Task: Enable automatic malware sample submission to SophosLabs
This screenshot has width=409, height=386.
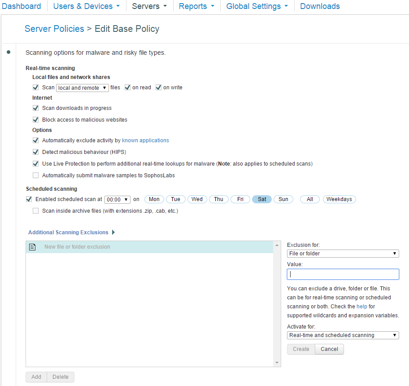Action: pos(36,175)
